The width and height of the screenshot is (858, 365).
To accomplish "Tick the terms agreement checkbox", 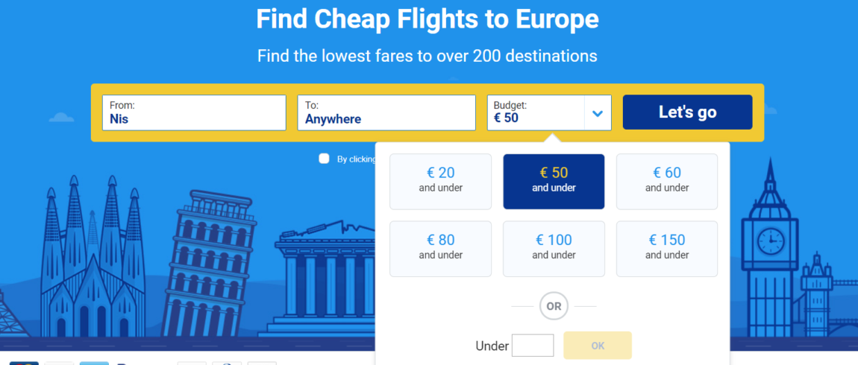I will (325, 159).
